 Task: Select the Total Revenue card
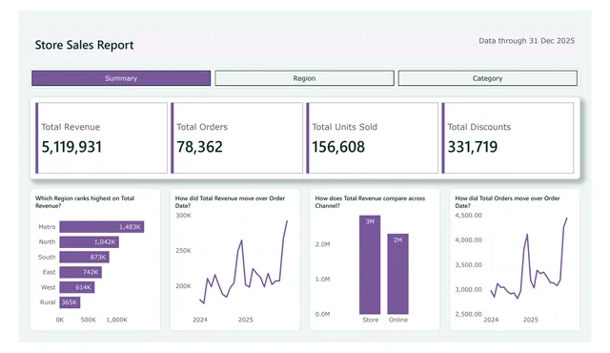tap(102, 137)
